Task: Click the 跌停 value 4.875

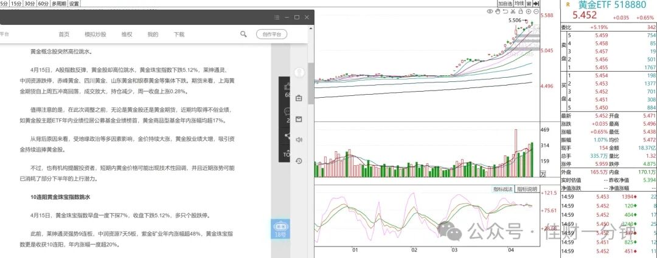Action: 650,164
